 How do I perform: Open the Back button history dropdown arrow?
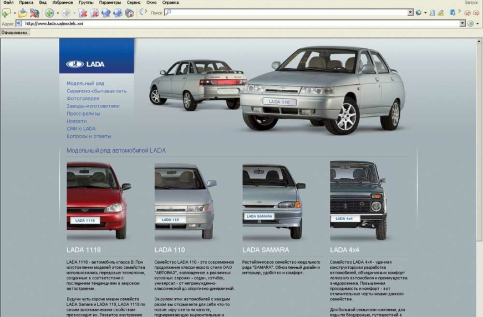tap(58, 13)
